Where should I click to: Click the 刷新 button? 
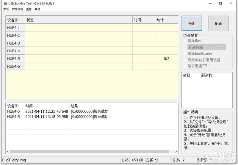pos(218,23)
